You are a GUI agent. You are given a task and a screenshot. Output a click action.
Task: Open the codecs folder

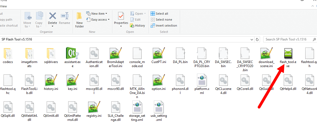(x=8, y=56)
